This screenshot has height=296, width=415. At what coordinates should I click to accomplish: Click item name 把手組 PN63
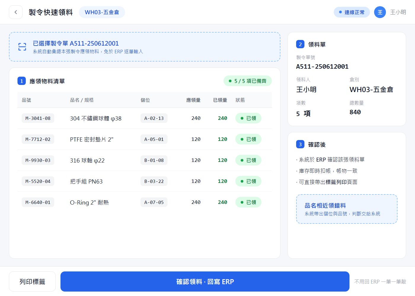pos(86,181)
